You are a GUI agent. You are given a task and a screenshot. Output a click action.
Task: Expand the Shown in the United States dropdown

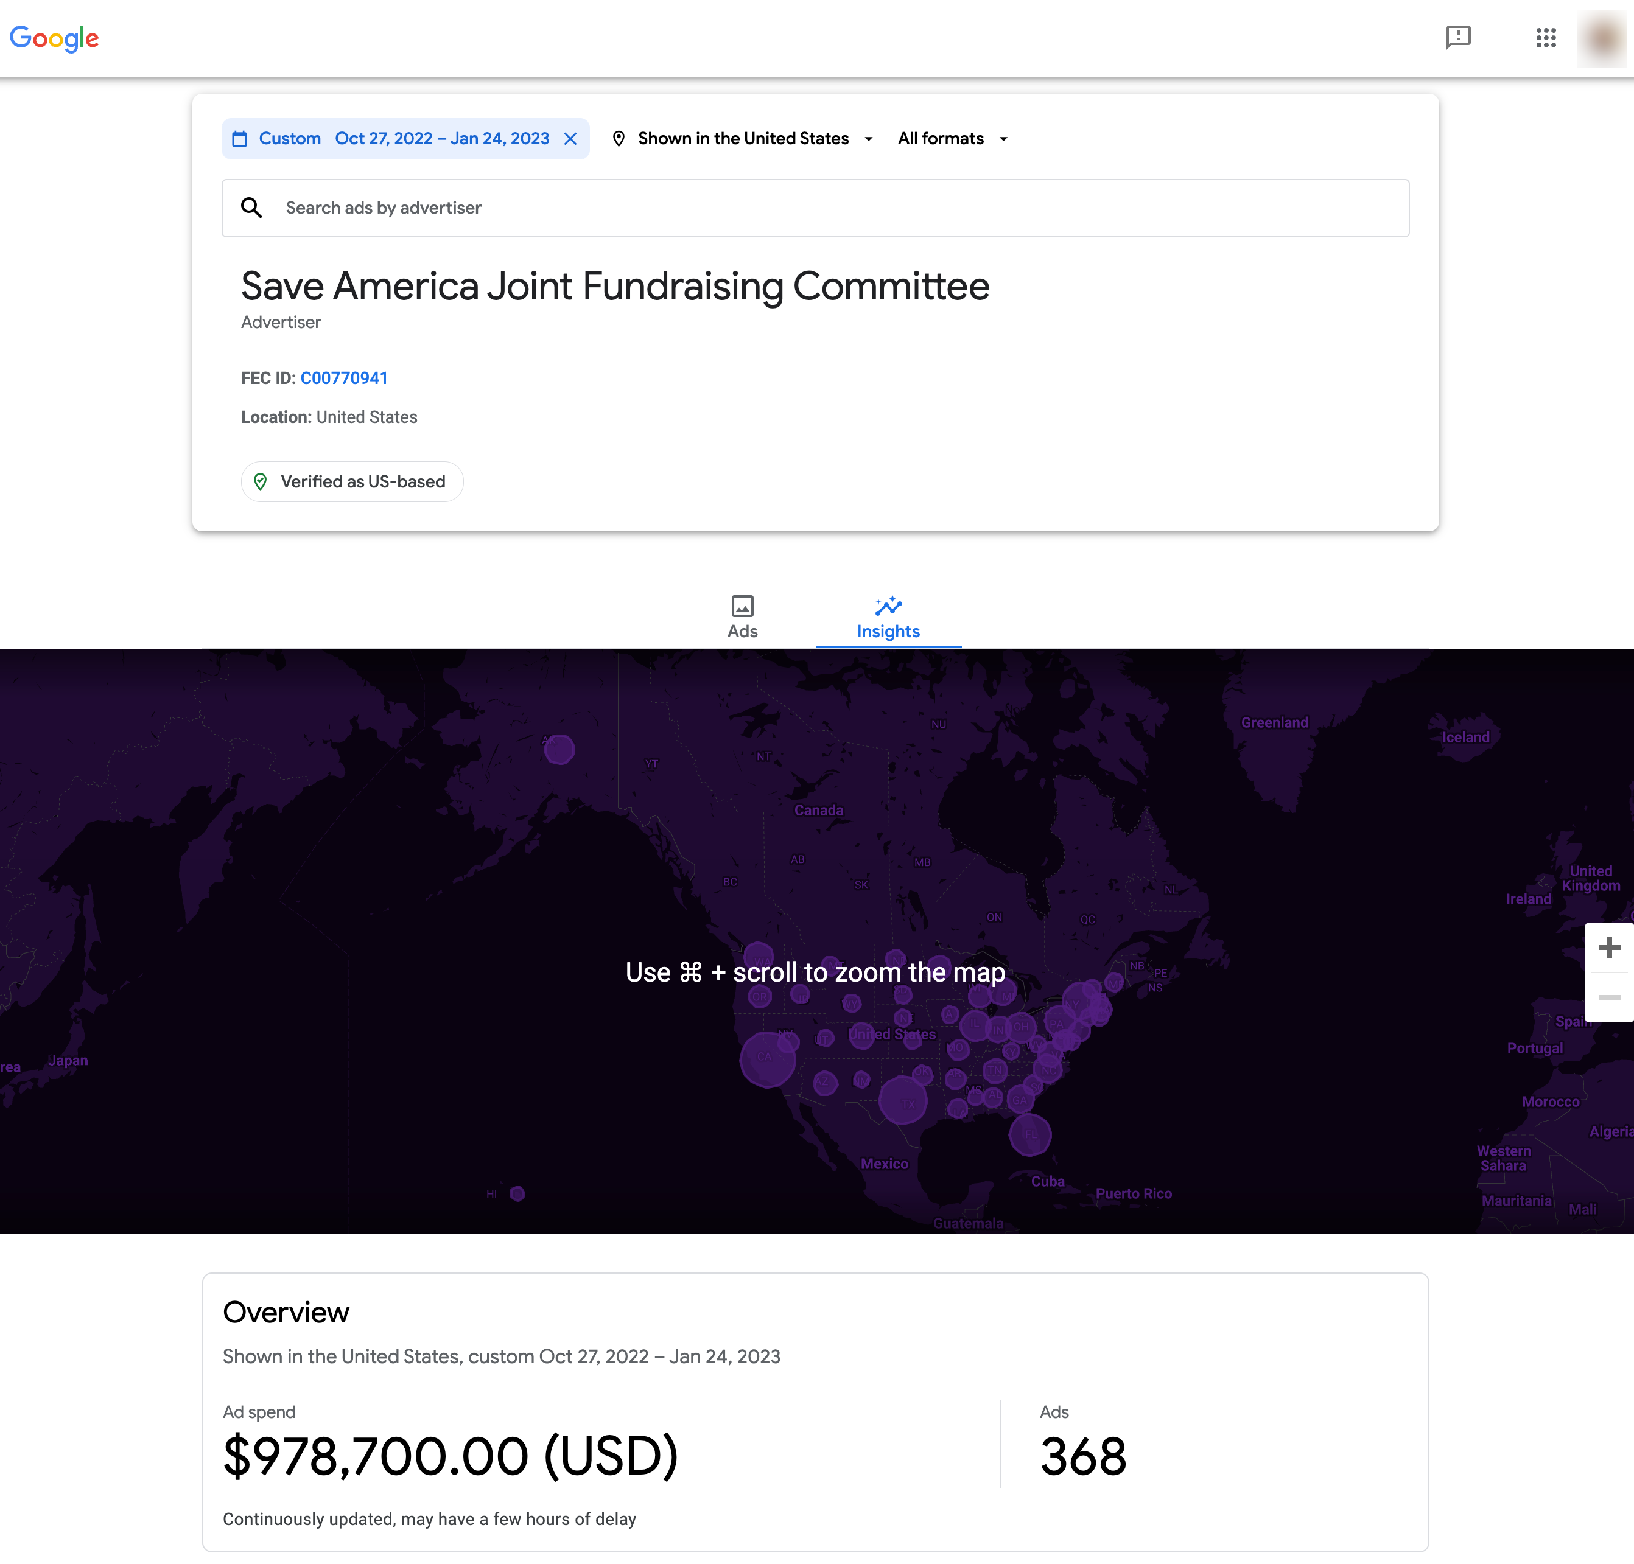[743, 139]
